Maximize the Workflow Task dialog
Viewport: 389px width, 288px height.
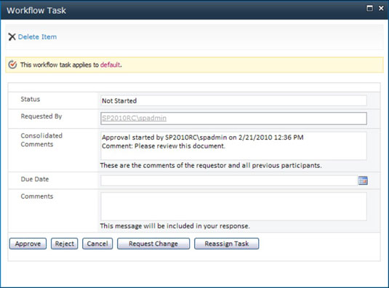pyautogui.click(x=369, y=8)
